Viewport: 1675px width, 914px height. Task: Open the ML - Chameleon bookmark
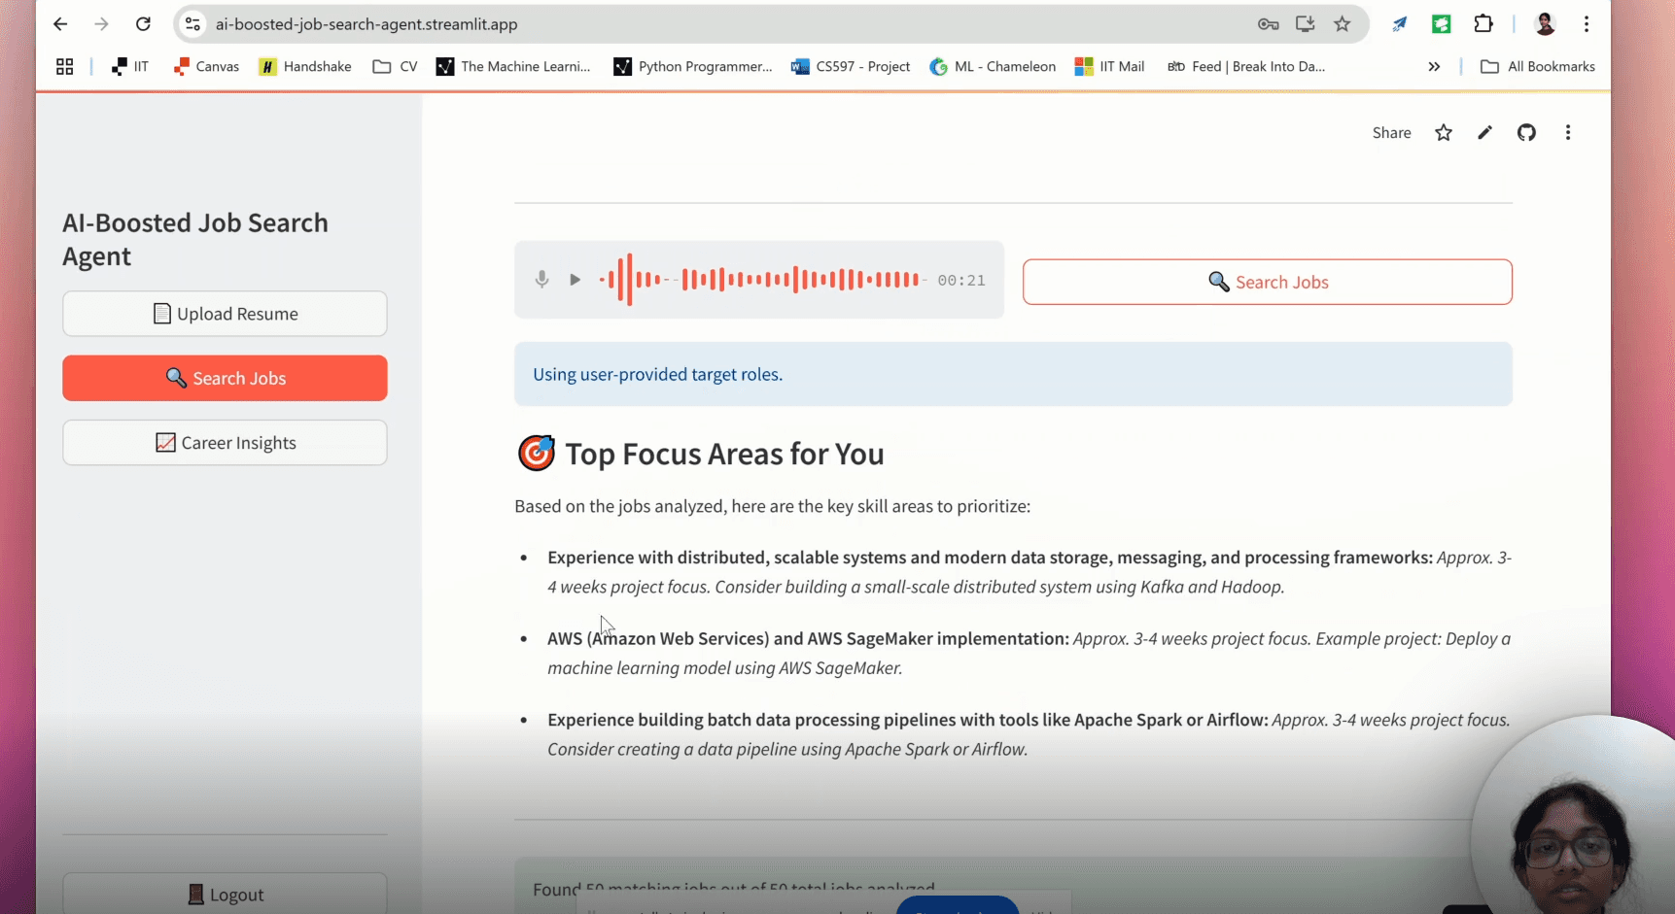(x=993, y=66)
